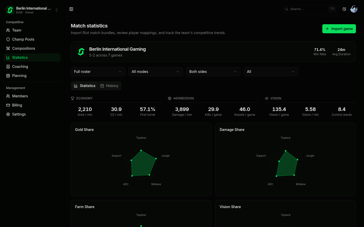Click the Import game button
The width and height of the screenshot is (364, 227).
click(339, 29)
